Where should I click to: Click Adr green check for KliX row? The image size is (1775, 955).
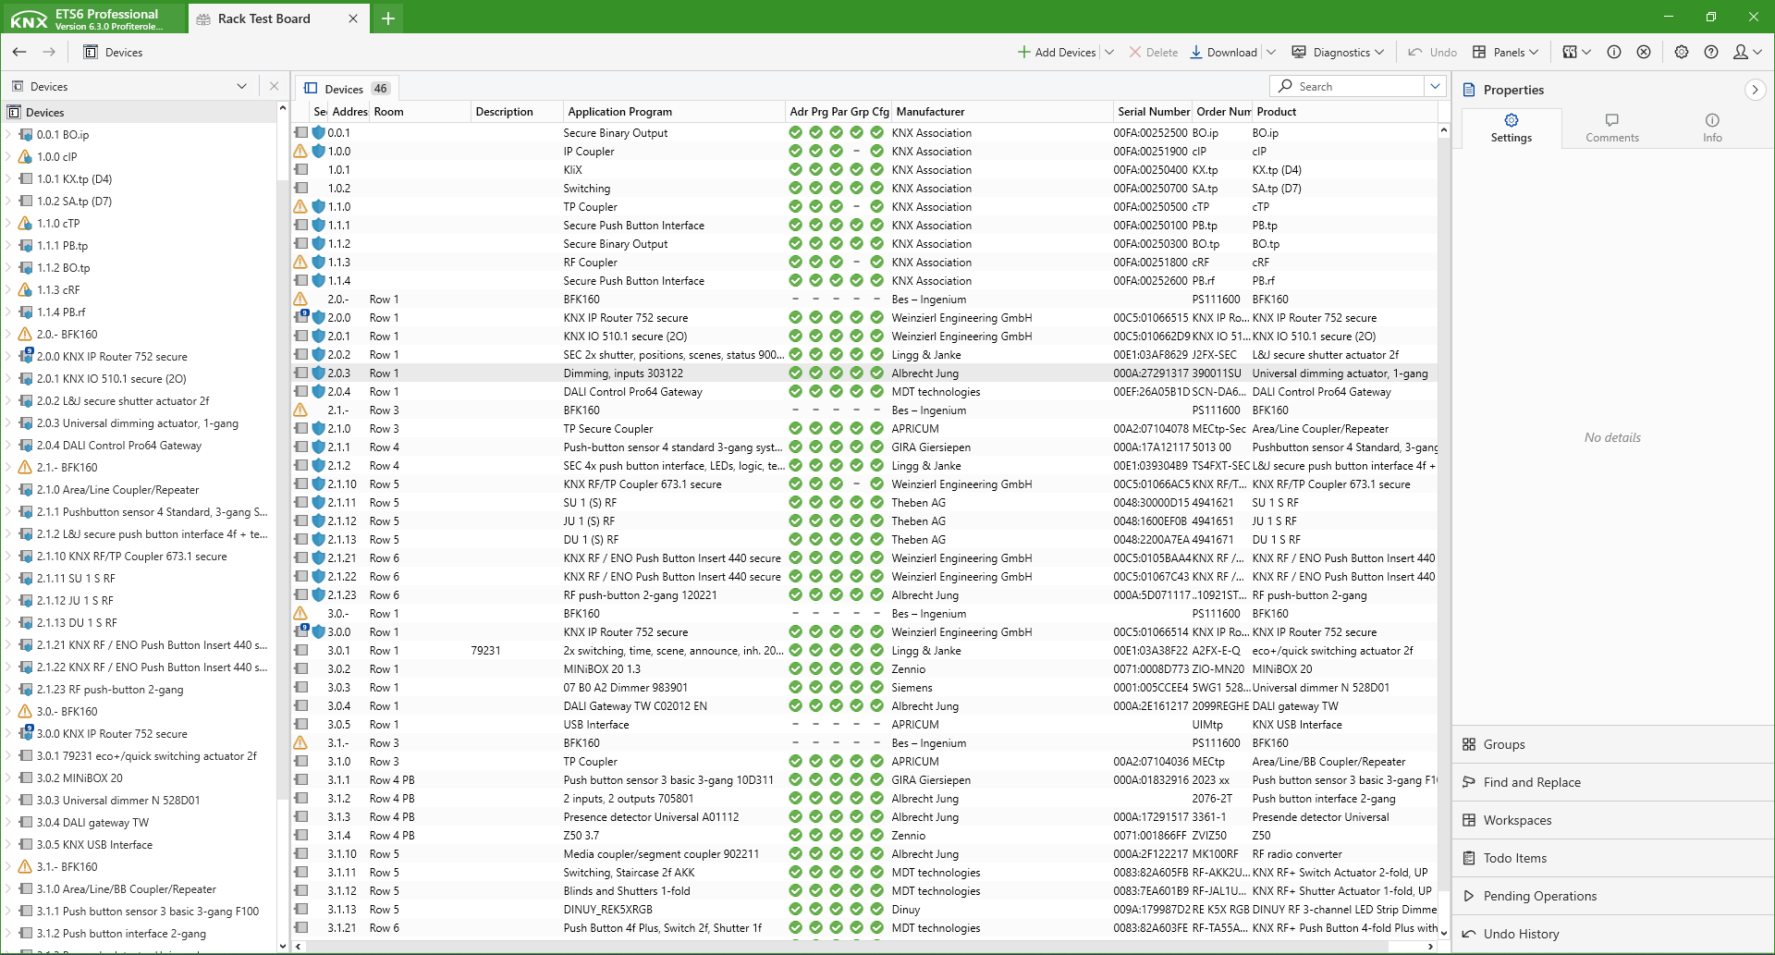[x=795, y=169]
